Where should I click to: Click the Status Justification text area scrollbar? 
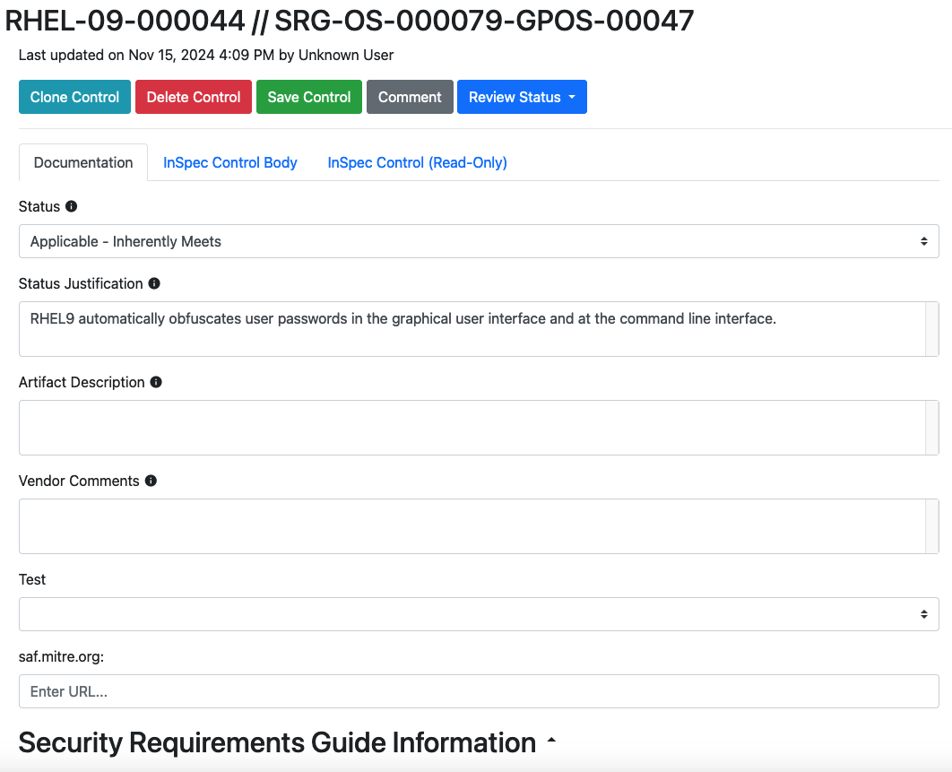click(931, 329)
